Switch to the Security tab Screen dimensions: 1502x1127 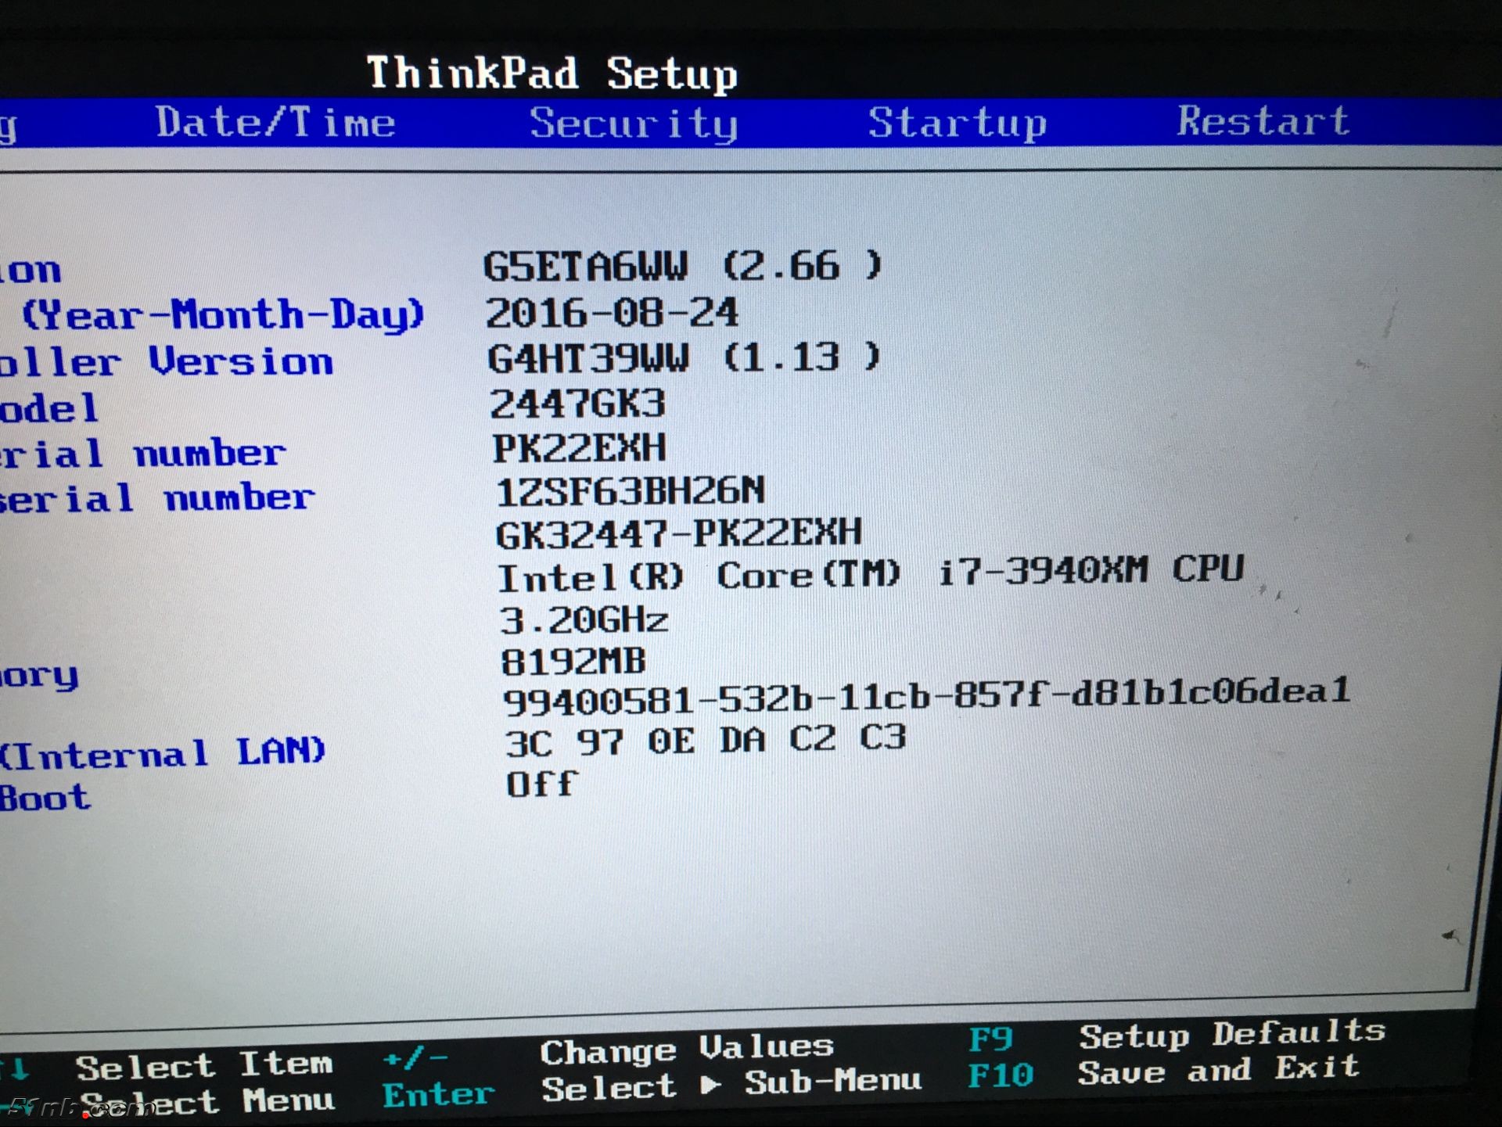pyautogui.click(x=634, y=124)
